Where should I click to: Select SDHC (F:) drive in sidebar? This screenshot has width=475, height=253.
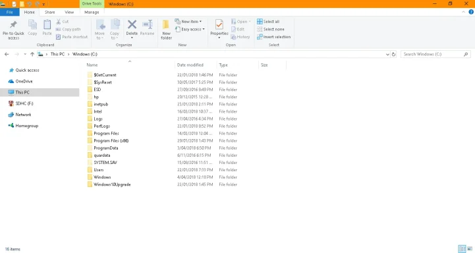point(24,103)
